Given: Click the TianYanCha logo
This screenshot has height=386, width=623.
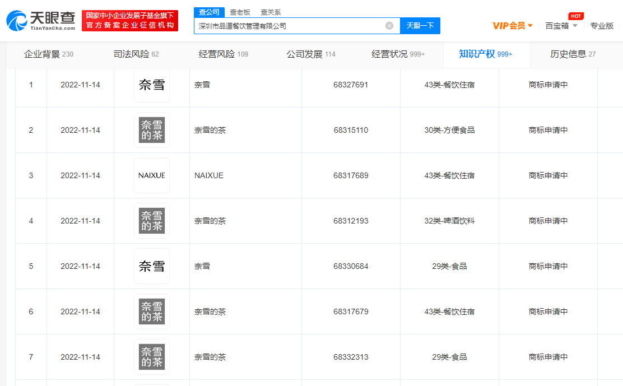Looking at the screenshot, I should click(x=41, y=21).
